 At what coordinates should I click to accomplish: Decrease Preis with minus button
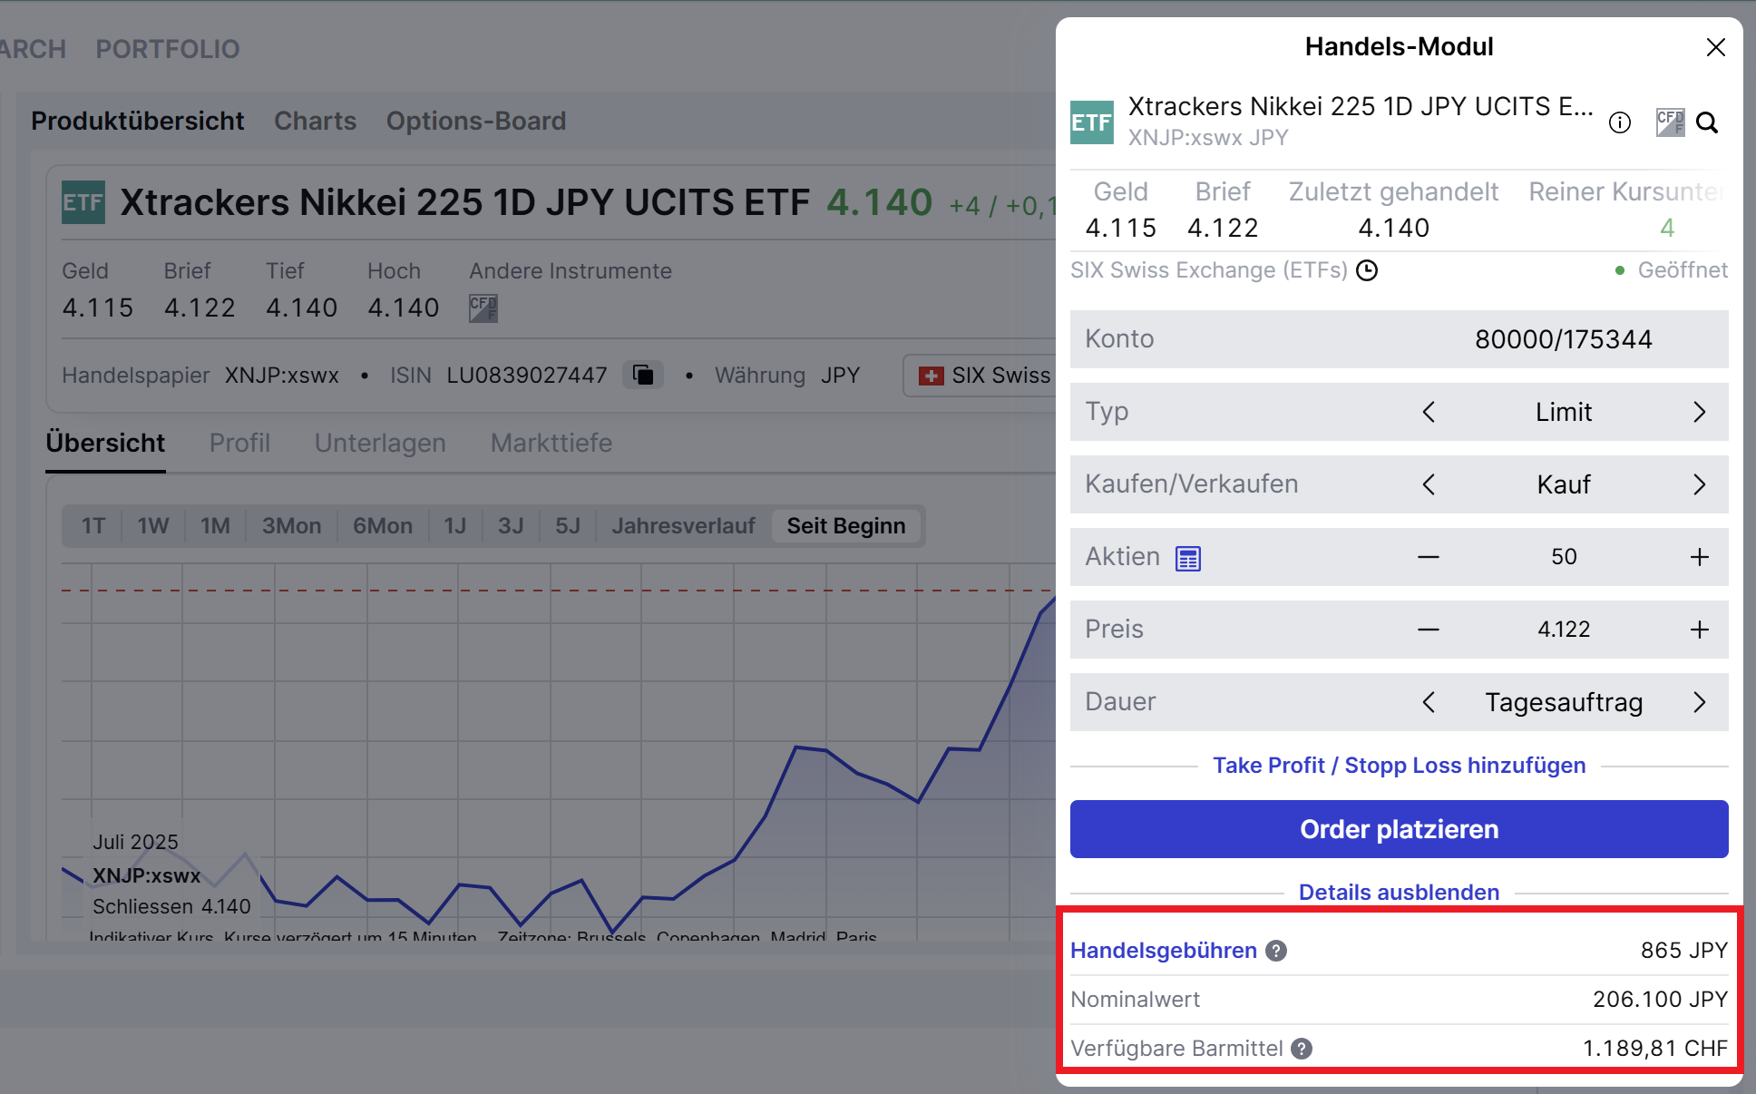coord(1429,630)
